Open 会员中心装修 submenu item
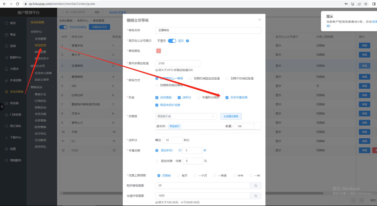Image resolution: width=377 pixels, height=206 pixels. (x=43, y=73)
